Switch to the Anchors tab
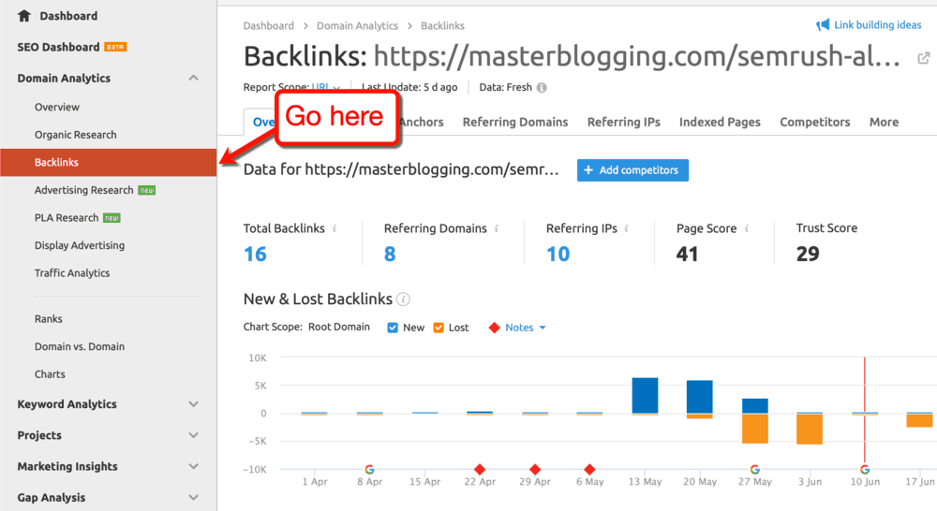Viewport: 937px width, 511px height. coord(422,123)
